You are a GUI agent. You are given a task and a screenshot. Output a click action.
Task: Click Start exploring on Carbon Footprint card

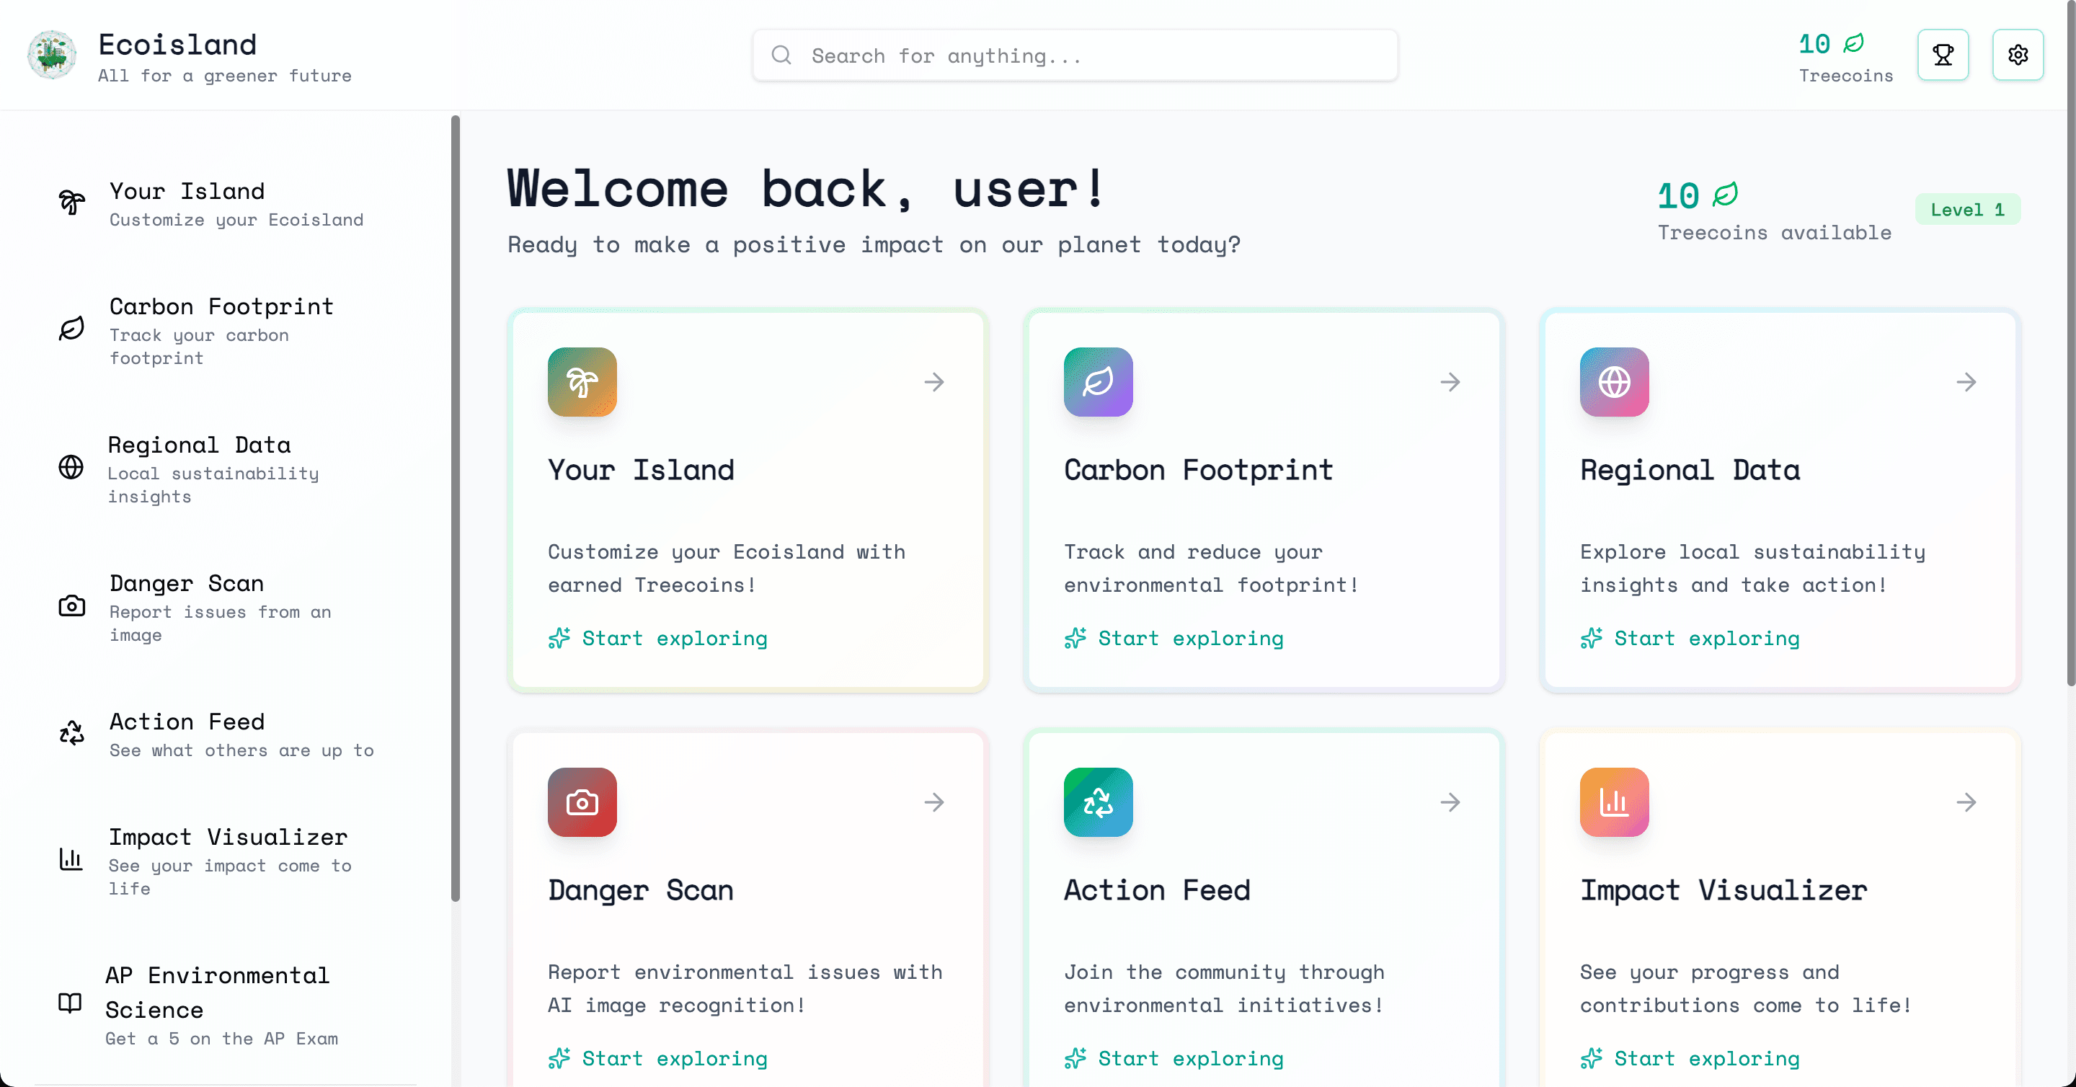point(1174,638)
